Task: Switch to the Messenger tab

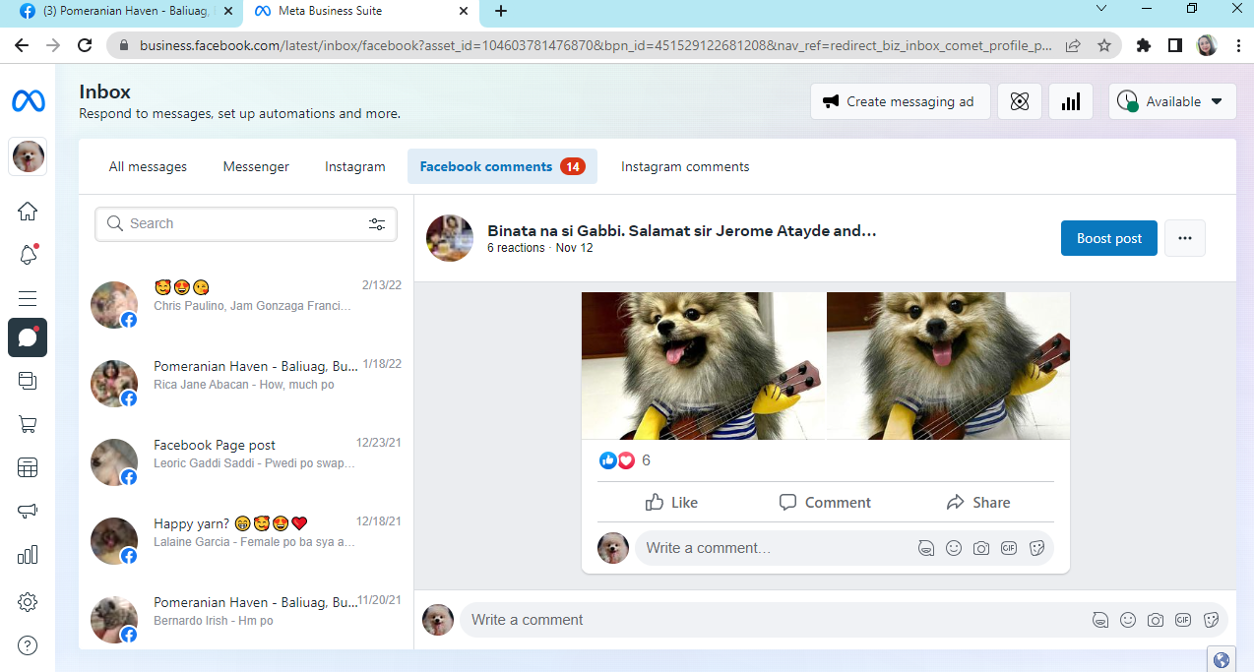Action: tap(256, 167)
